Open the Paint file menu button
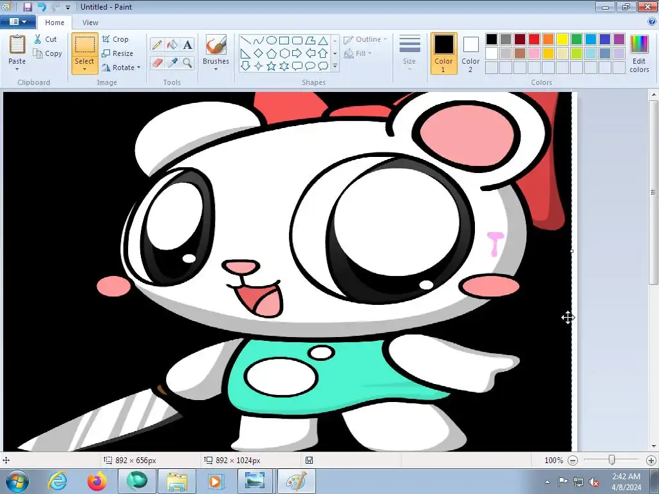This screenshot has width=659, height=494. point(17,22)
